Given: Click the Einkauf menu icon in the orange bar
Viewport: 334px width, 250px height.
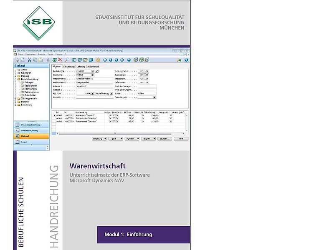Looking at the screenshot, I should [17, 136].
